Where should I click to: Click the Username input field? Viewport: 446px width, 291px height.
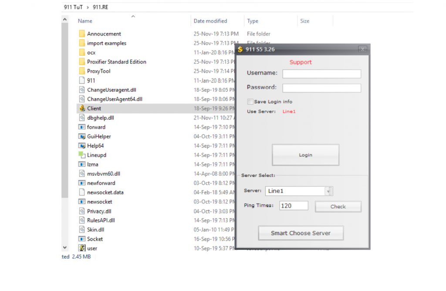(322, 74)
